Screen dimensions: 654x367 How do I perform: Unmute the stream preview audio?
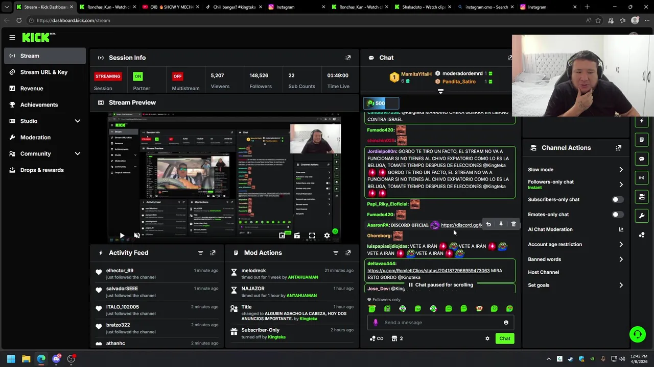point(137,235)
